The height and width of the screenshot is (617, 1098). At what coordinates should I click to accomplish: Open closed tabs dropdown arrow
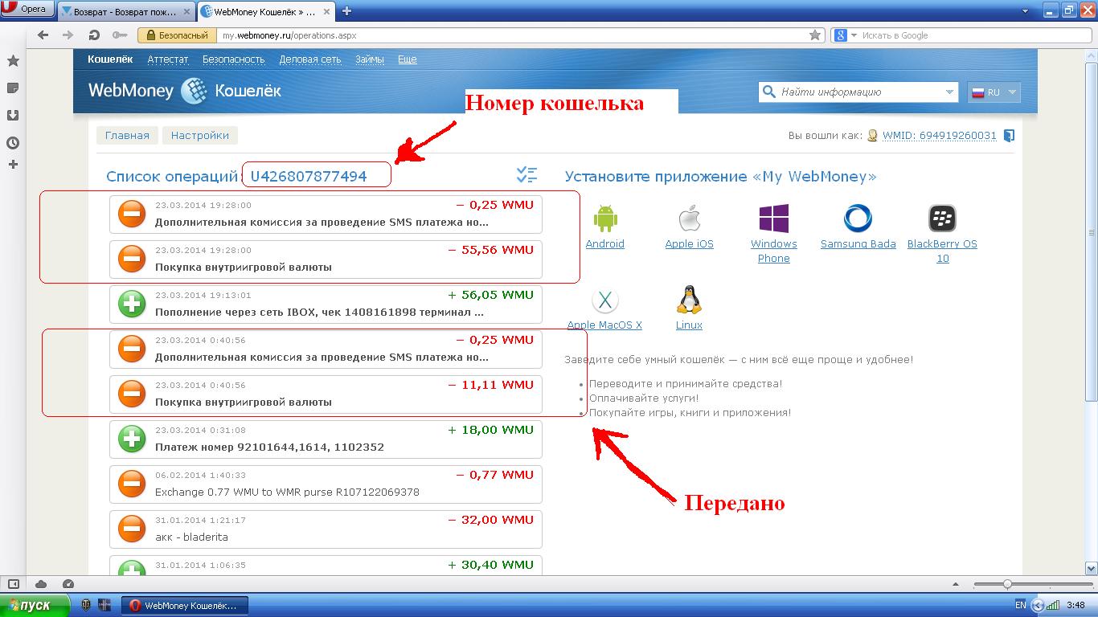coord(1025,11)
